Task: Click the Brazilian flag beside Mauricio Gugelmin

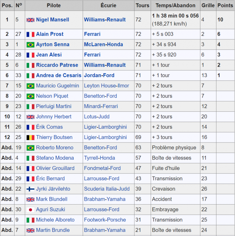Action: pyautogui.click(x=31, y=86)
